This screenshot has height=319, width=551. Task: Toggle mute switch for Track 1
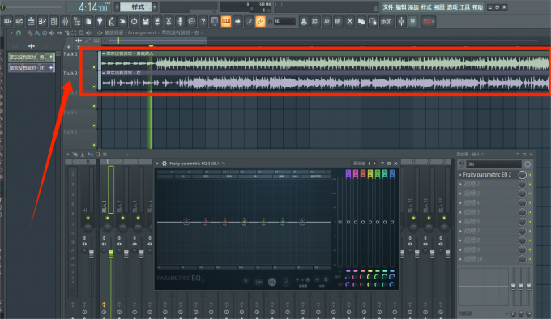[94, 67]
